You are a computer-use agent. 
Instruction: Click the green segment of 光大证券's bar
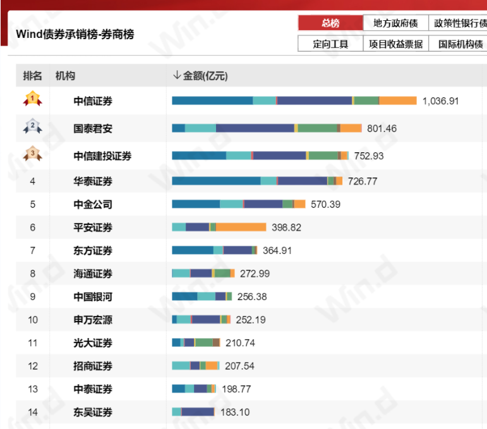click(204, 342)
